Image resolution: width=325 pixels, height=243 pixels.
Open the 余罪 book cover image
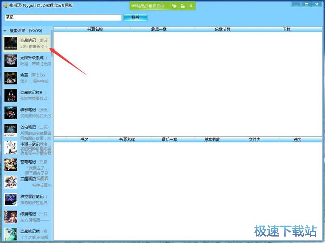[11, 78]
